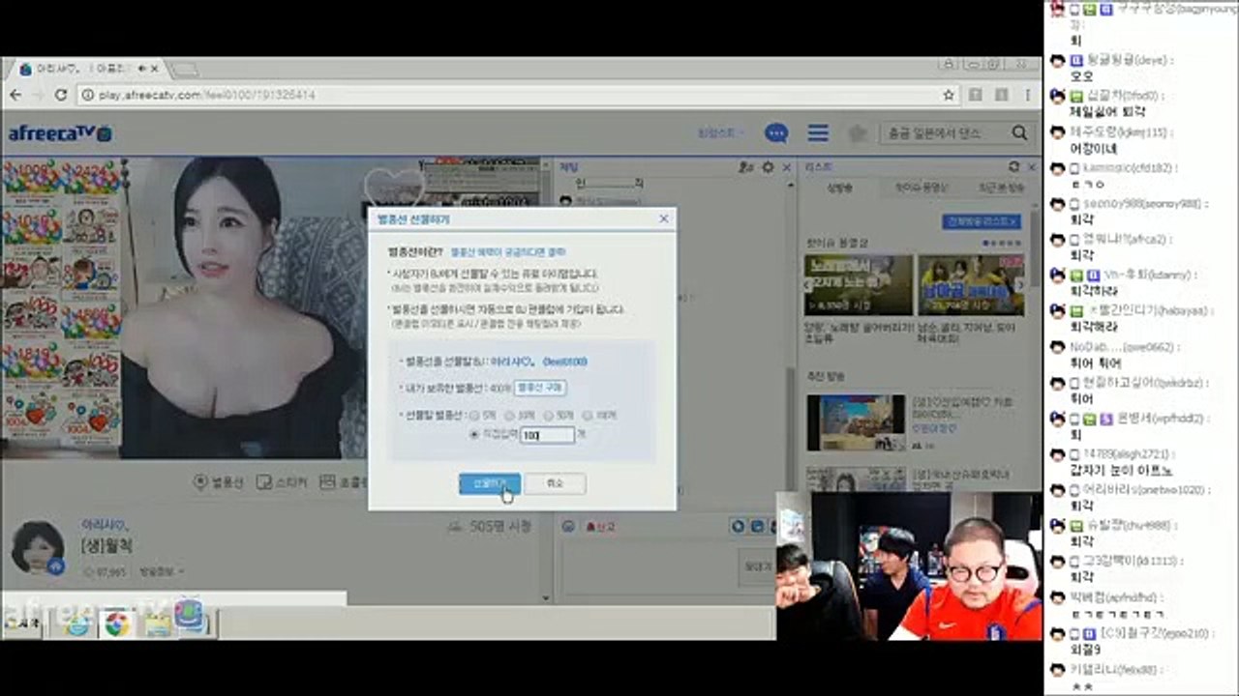The width and height of the screenshot is (1239, 696).
Task: Click the afreecaTV logo
Action: [60, 133]
